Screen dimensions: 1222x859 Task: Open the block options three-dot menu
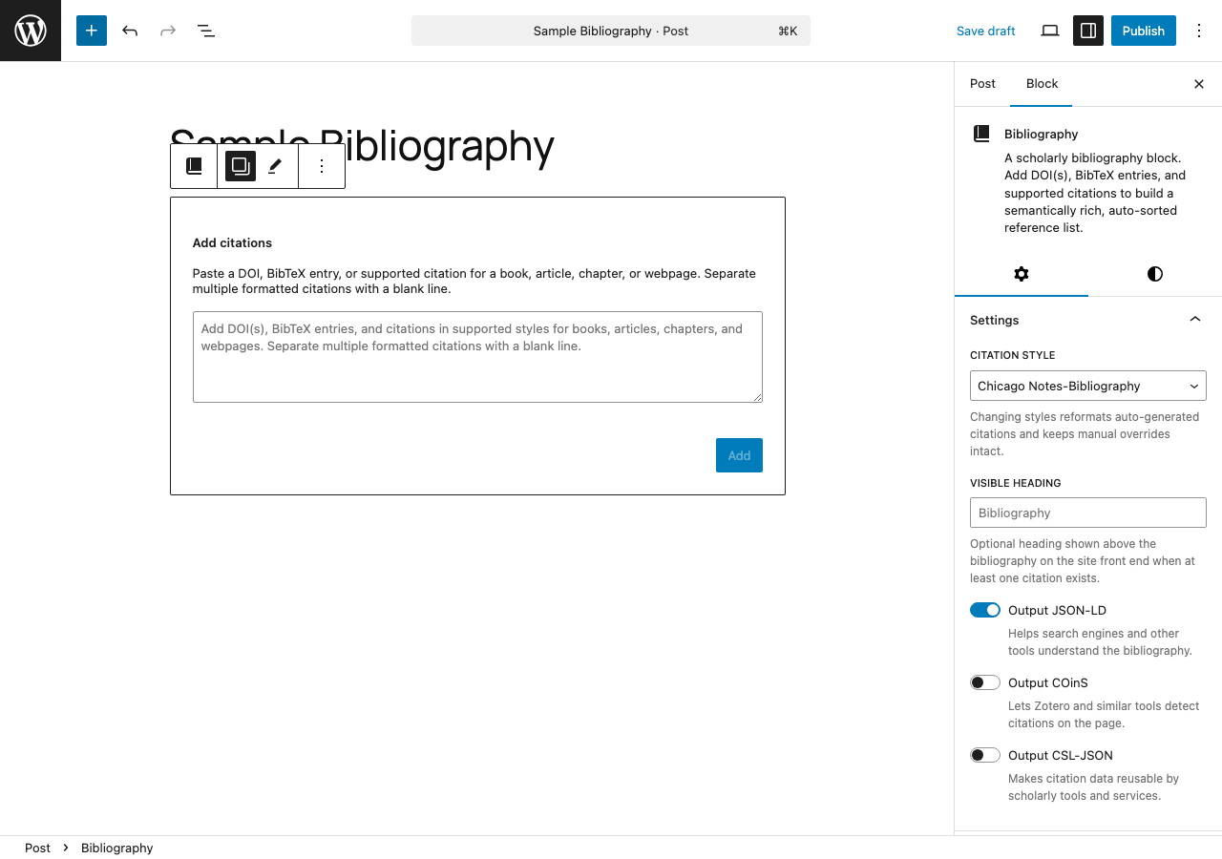tap(322, 165)
